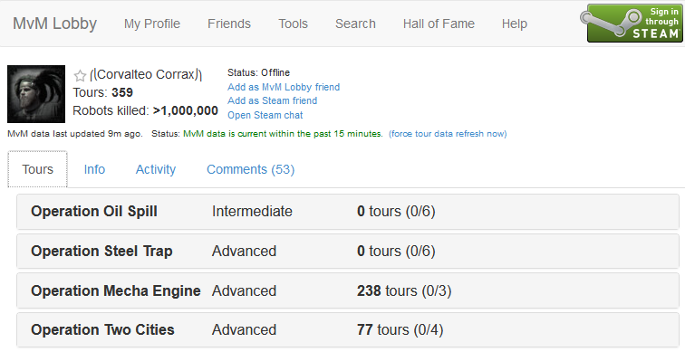The height and width of the screenshot is (352, 685).
Task: Go to the MvM Lobby home logo
Action: [54, 24]
